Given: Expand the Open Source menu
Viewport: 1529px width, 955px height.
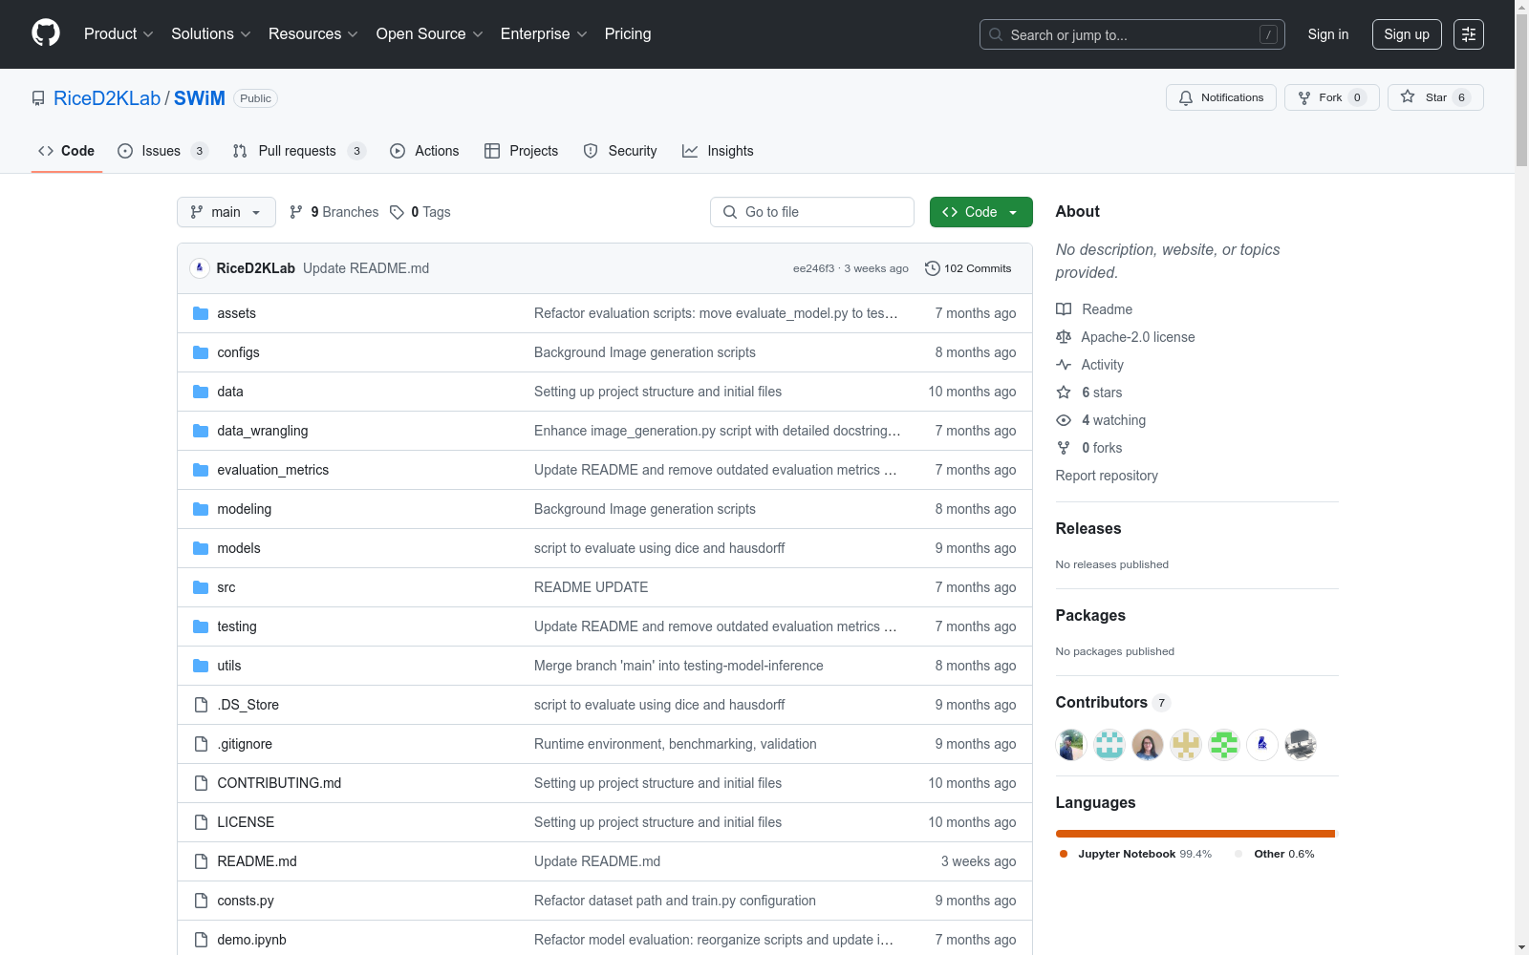Looking at the screenshot, I should coord(430,34).
